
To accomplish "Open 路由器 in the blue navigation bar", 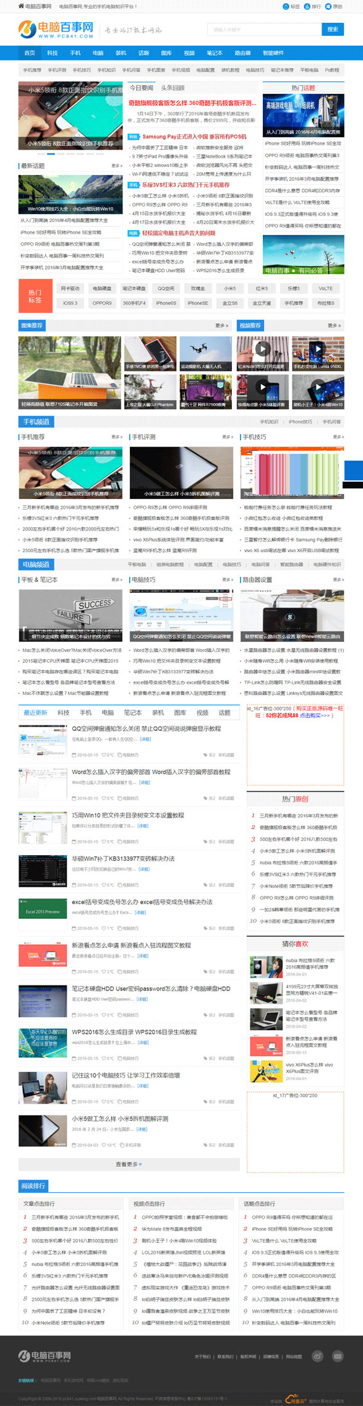I will (243, 53).
